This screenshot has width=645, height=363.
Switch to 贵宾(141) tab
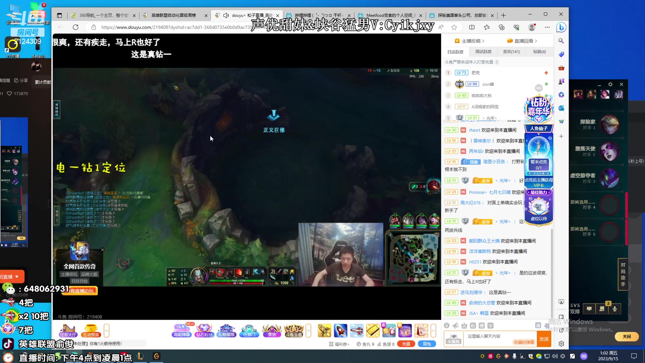511,52
